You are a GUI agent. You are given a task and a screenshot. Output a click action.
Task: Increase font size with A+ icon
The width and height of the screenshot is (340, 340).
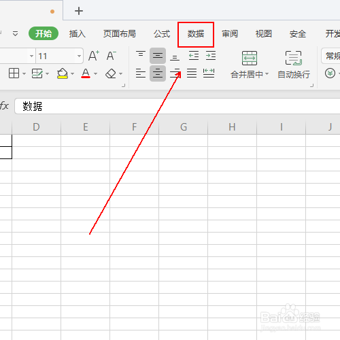click(x=94, y=56)
